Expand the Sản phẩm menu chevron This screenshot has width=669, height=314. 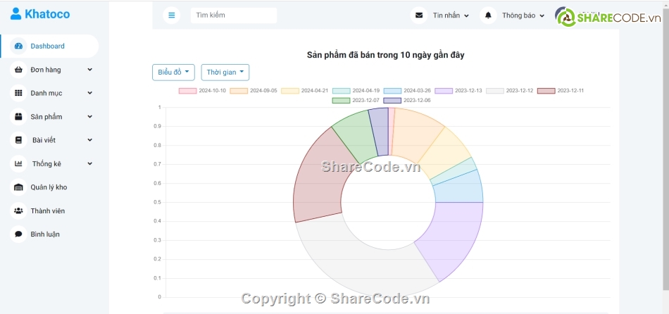tap(89, 116)
